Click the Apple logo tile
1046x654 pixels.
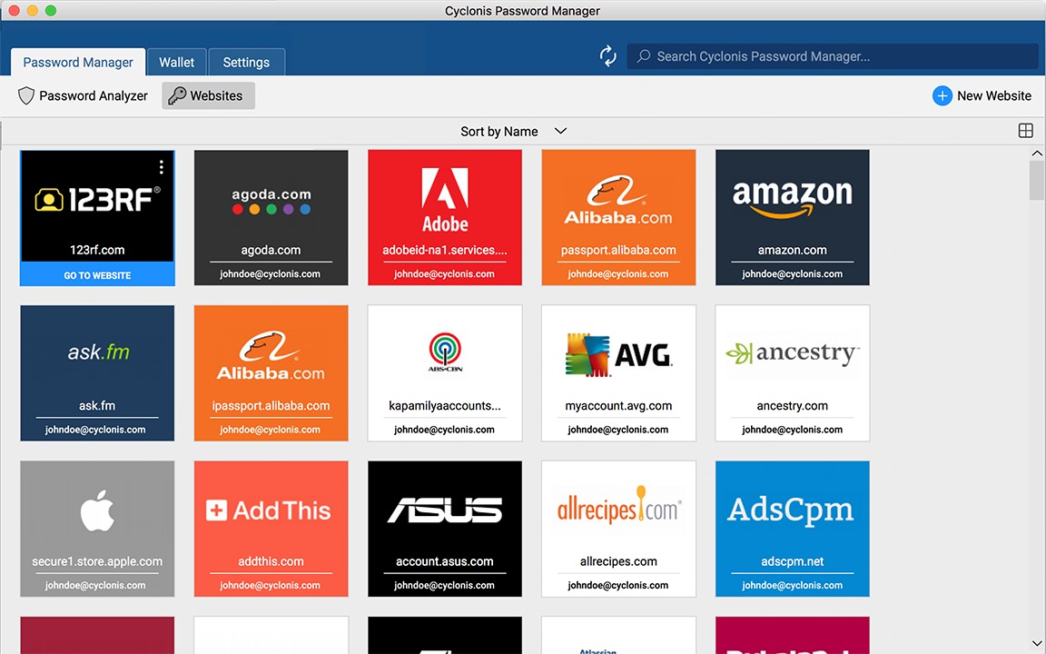point(97,511)
